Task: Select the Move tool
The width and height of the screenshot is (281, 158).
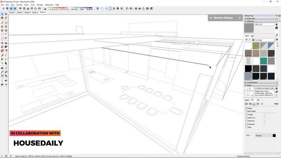Action: click(x=2, y=43)
